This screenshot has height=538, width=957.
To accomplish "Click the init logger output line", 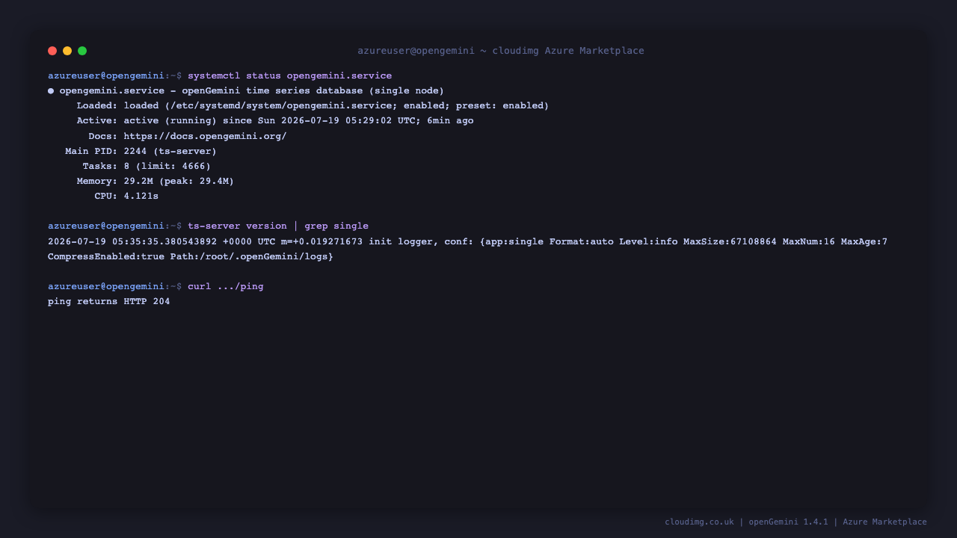I will tap(467, 241).
